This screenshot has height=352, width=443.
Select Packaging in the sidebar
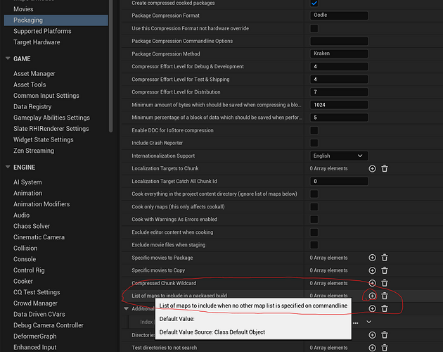click(x=56, y=20)
